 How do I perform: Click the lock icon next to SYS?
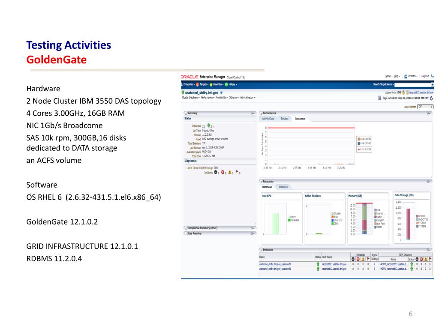[403, 93]
